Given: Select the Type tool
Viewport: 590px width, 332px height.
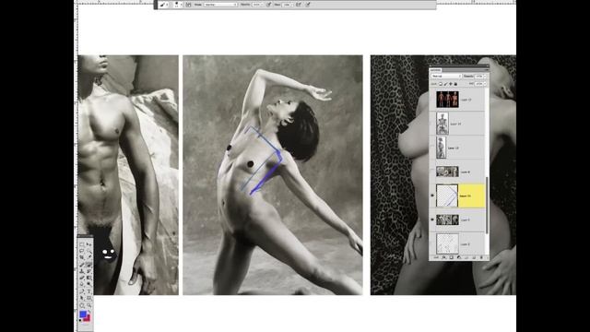Looking at the screenshot, I should 89,291.
